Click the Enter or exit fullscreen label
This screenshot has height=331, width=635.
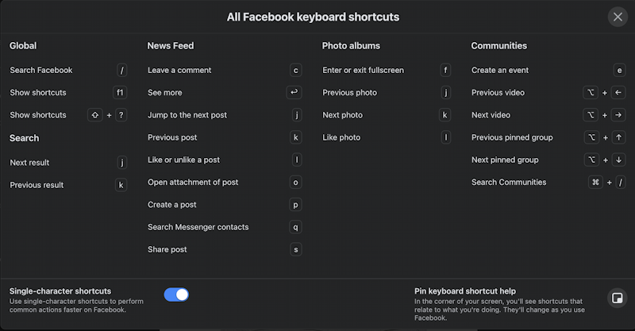point(363,70)
